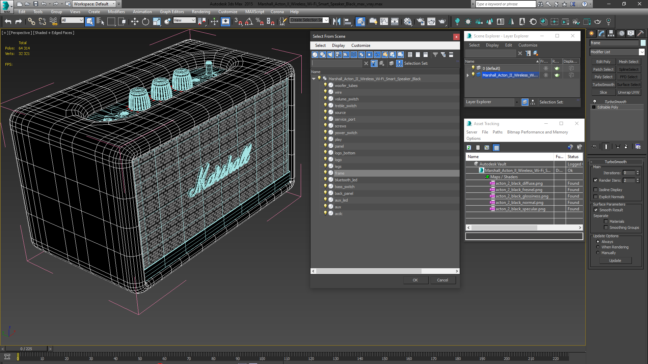This screenshot has height=364, width=648.
Task: Select the Manually update option
Action: (598, 253)
